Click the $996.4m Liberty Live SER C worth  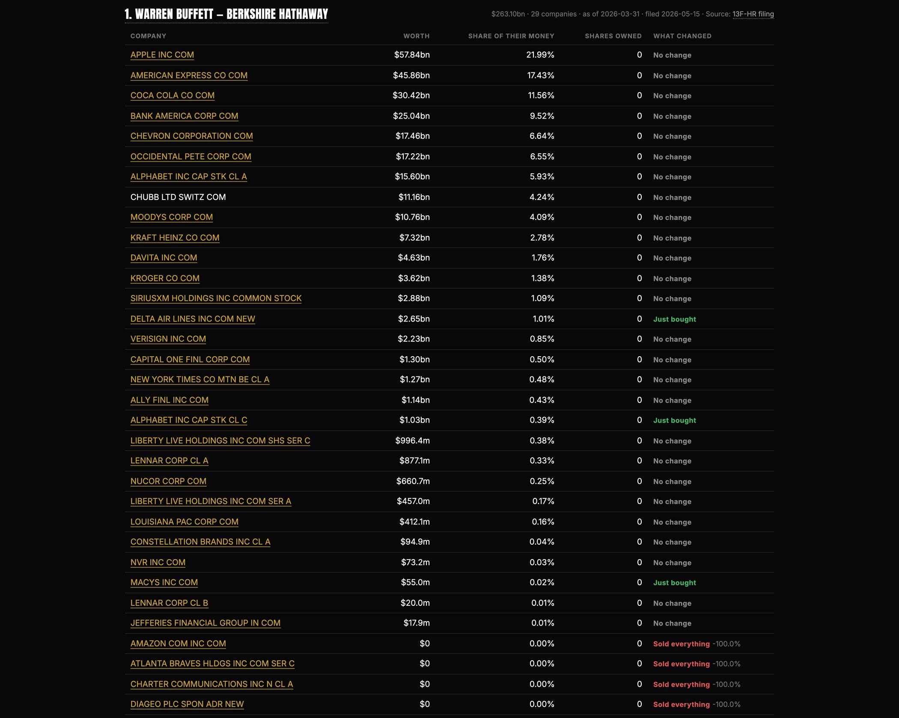[412, 441]
